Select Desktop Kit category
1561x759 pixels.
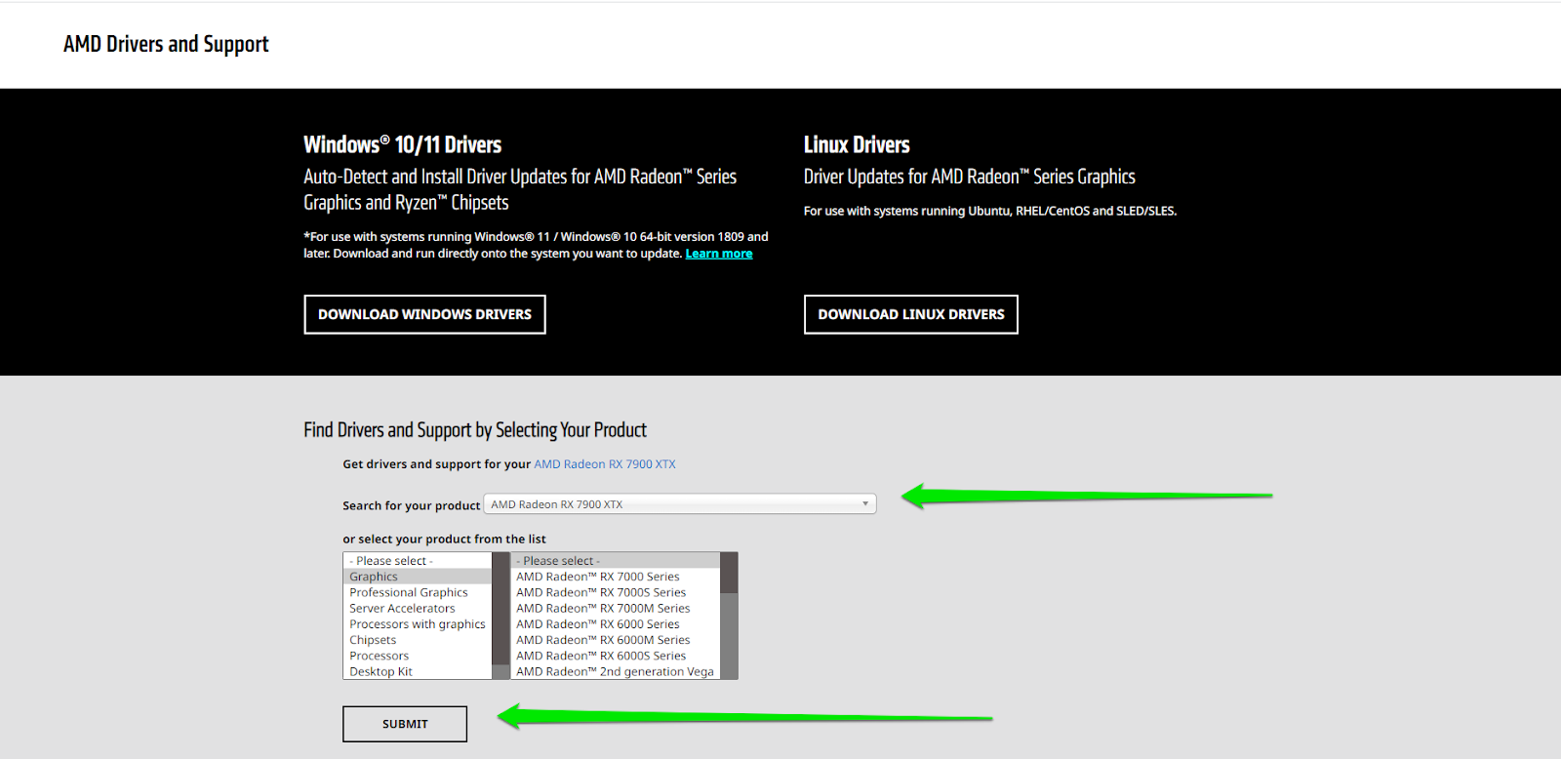[x=380, y=671]
